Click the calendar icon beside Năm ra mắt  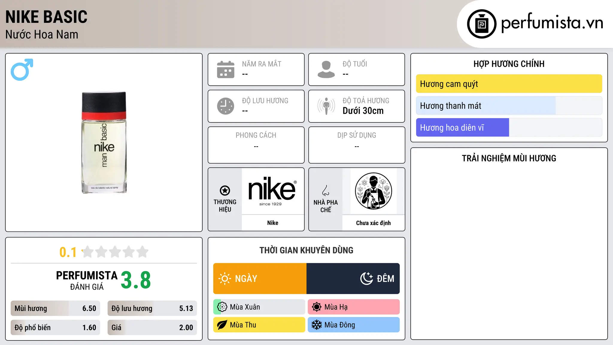click(226, 69)
